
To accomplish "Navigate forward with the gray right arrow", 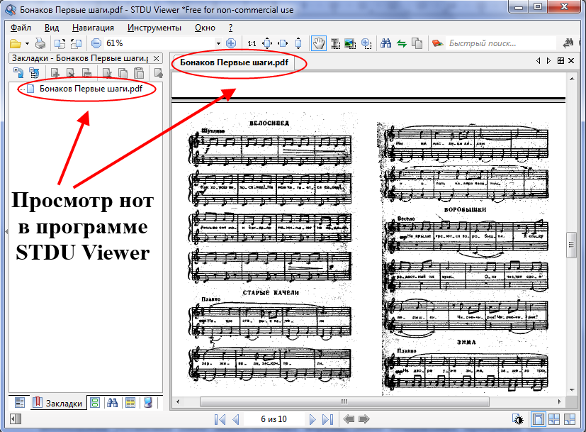I will (364, 419).
